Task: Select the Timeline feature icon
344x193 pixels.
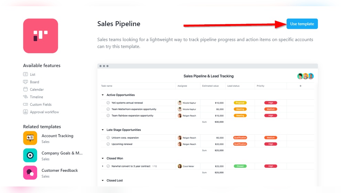Action: pyautogui.click(x=25, y=97)
